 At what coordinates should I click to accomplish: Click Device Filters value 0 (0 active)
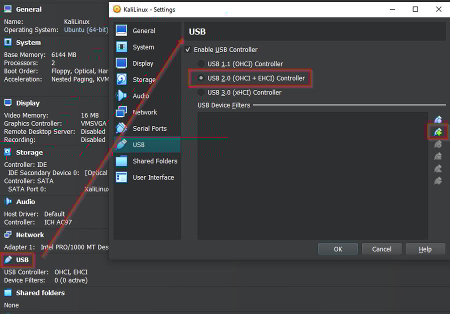point(71,280)
